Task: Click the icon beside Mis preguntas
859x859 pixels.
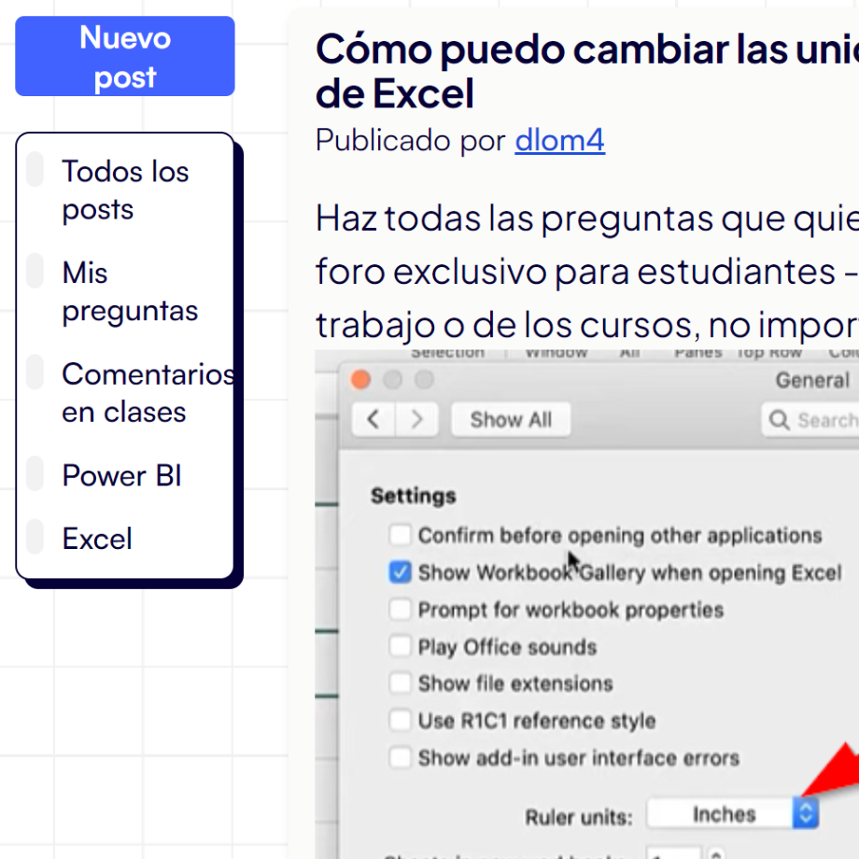Action: [35, 271]
